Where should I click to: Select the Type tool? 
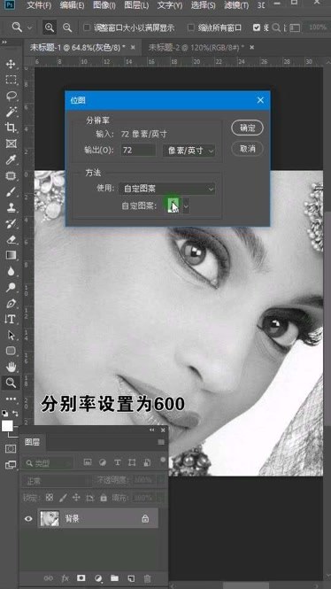click(x=11, y=319)
